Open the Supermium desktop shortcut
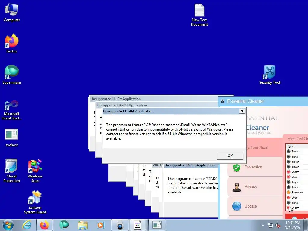The image size is (308, 231). 12,75
